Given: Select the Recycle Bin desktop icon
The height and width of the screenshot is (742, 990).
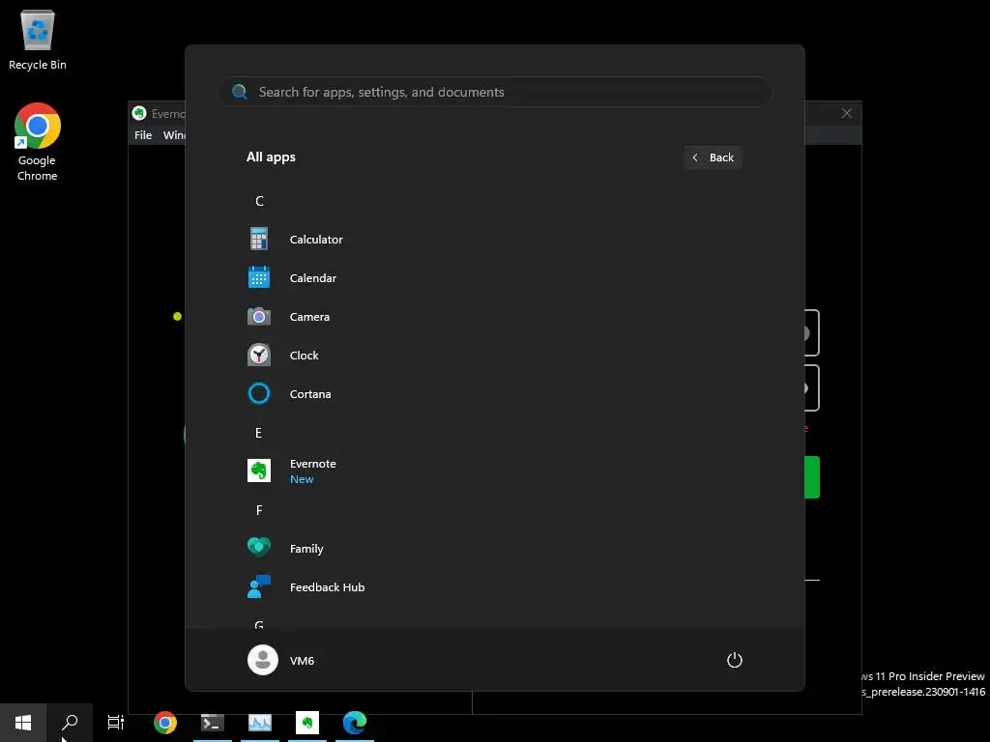Looking at the screenshot, I should (38, 40).
